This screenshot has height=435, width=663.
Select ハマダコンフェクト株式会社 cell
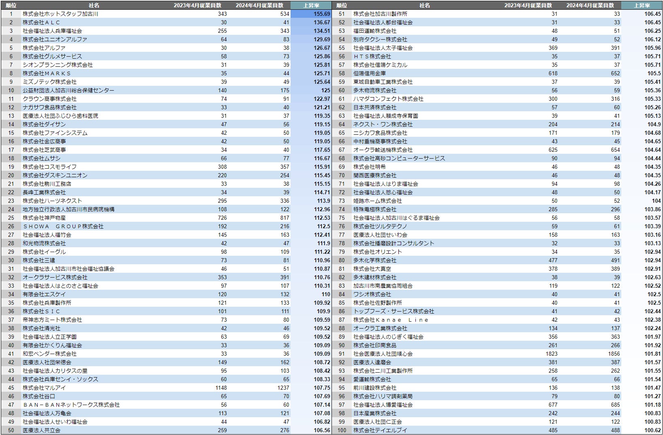[x=388, y=99]
